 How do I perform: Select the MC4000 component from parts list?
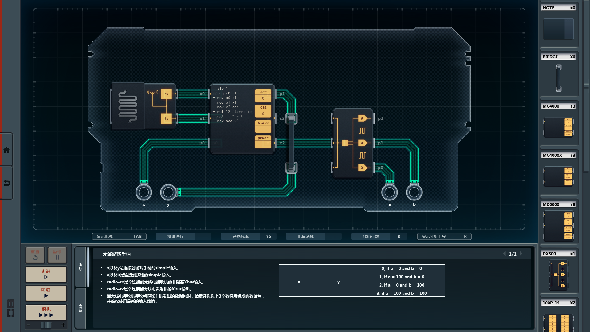(558, 127)
